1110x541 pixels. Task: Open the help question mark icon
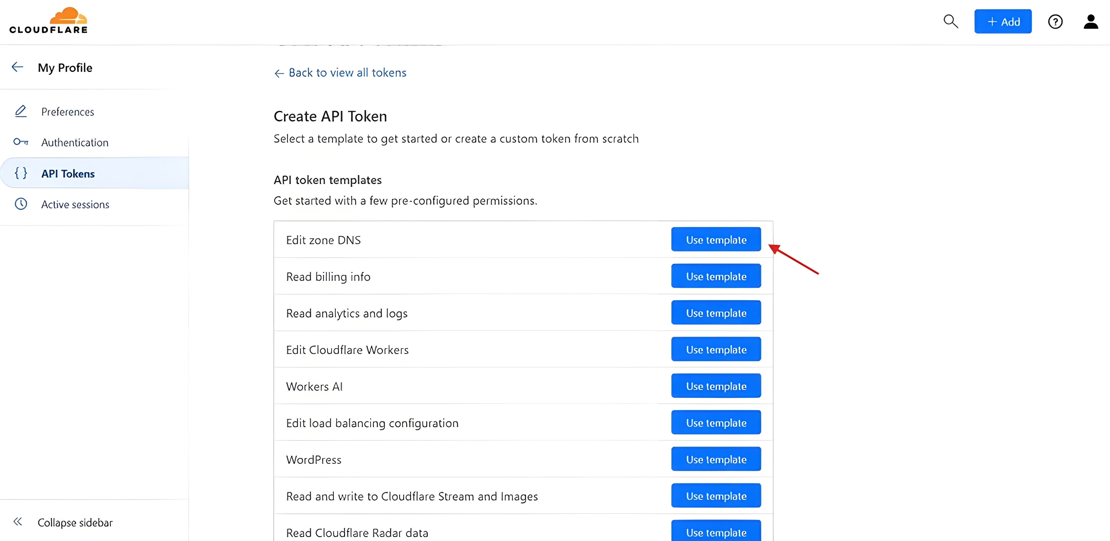[1055, 22]
